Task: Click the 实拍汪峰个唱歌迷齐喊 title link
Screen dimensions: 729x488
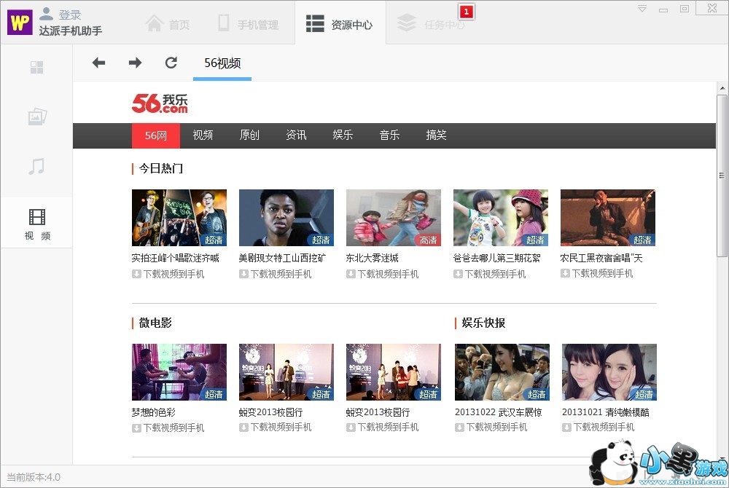Action: pos(175,258)
